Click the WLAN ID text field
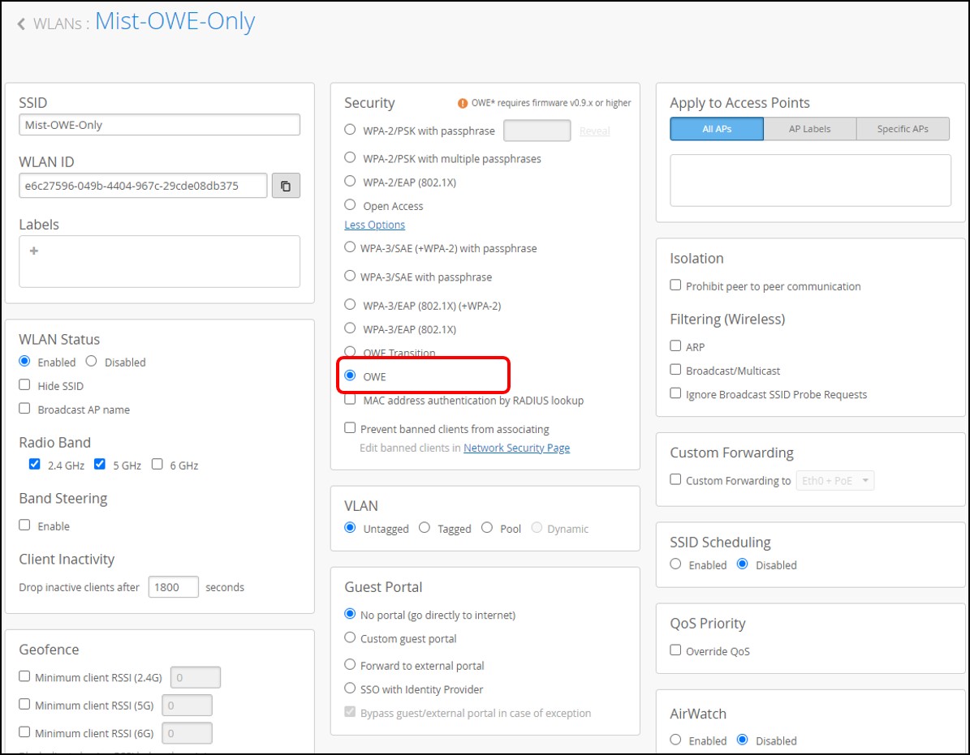 (143, 186)
